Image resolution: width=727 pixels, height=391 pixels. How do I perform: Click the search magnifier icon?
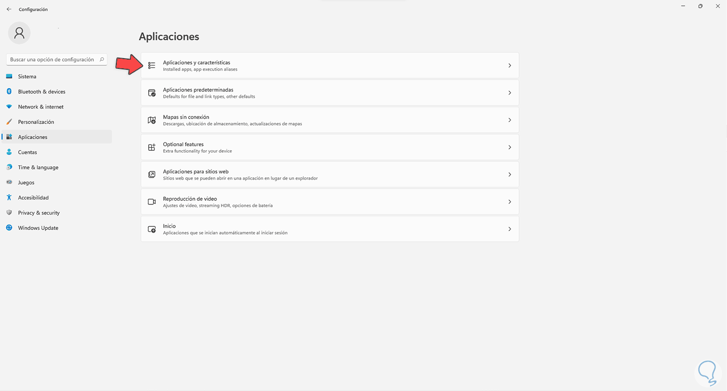pos(102,60)
